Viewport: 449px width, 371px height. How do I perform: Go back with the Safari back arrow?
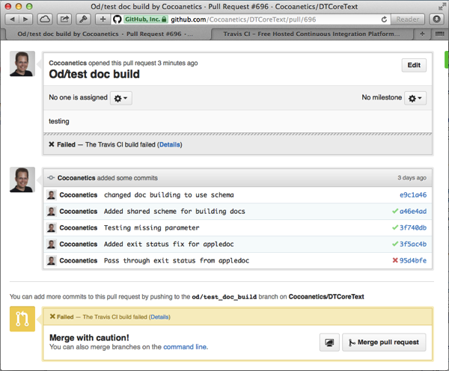12,19
